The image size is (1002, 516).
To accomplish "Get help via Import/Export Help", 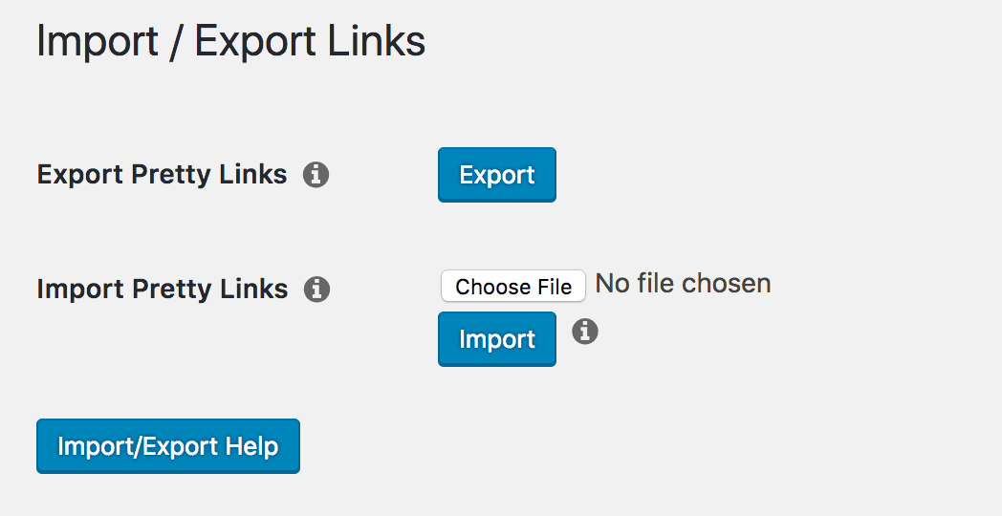I will 168,446.
